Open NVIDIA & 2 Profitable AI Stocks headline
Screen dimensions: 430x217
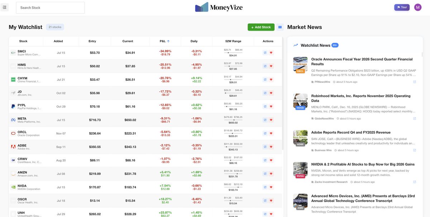[363, 164]
